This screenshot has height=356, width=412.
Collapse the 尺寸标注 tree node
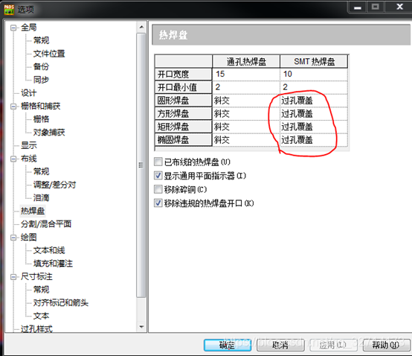point(13,277)
